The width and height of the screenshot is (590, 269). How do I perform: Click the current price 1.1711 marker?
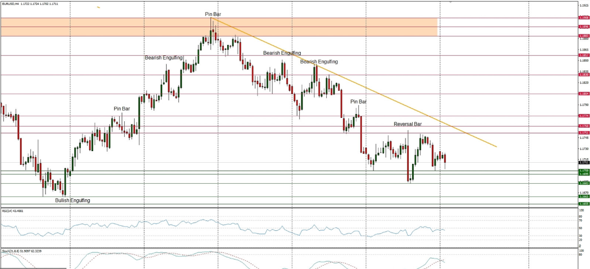[x=583, y=163]
